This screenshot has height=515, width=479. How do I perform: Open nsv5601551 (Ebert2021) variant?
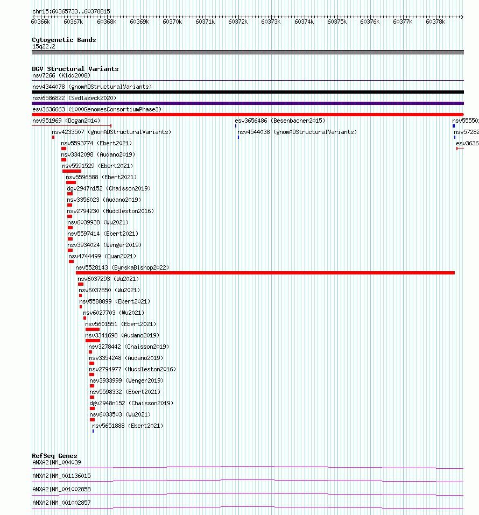(x=121, y=324)
